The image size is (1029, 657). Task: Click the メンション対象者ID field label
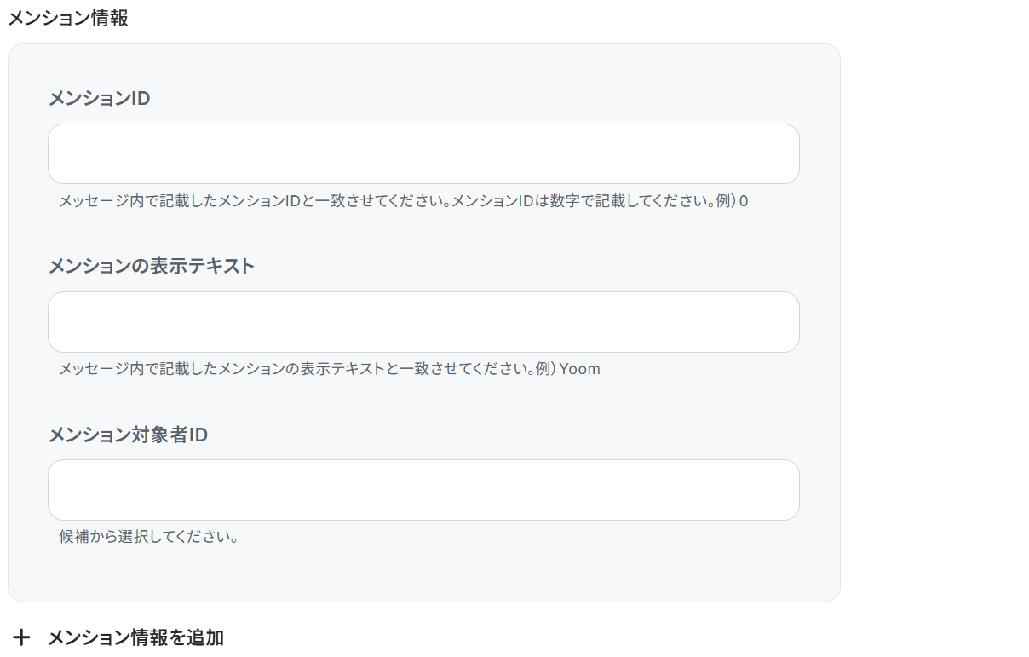(128, 435)
